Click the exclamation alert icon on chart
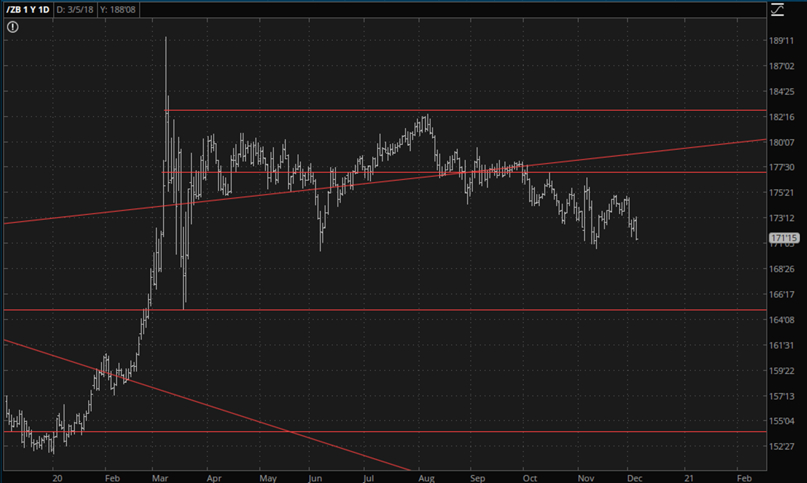Viewport: 807px width, 483px height. pyautogui.click(x=13, y=27)
